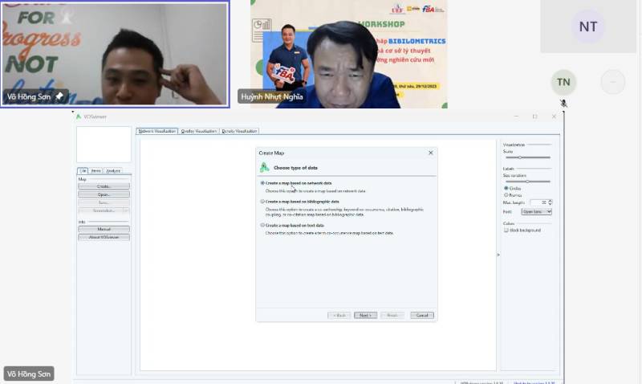
Task: Open the Font dropdown
Action: (536, 211)
